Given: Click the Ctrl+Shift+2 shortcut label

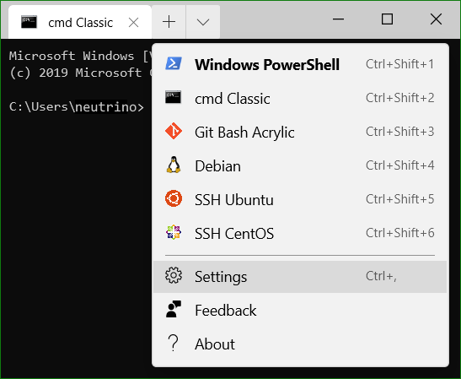Looking at the screenshot, I should (399, 98).
